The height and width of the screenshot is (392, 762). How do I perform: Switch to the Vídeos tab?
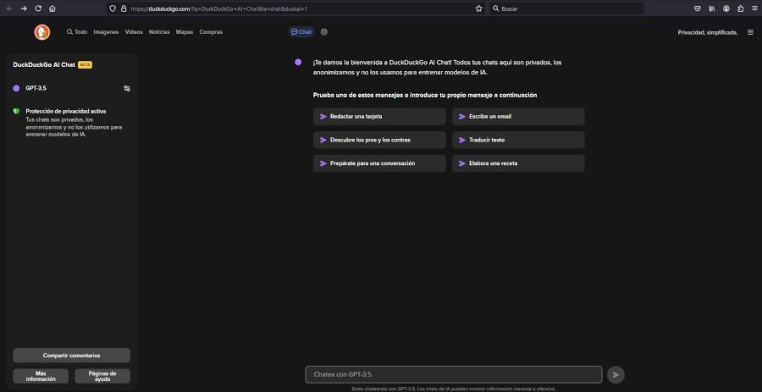134,32
